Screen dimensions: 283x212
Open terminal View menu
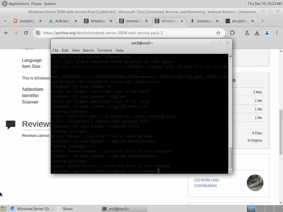click(x=76, y=50)
